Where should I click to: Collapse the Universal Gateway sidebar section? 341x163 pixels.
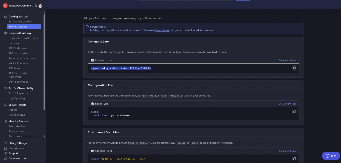point(20,33)
